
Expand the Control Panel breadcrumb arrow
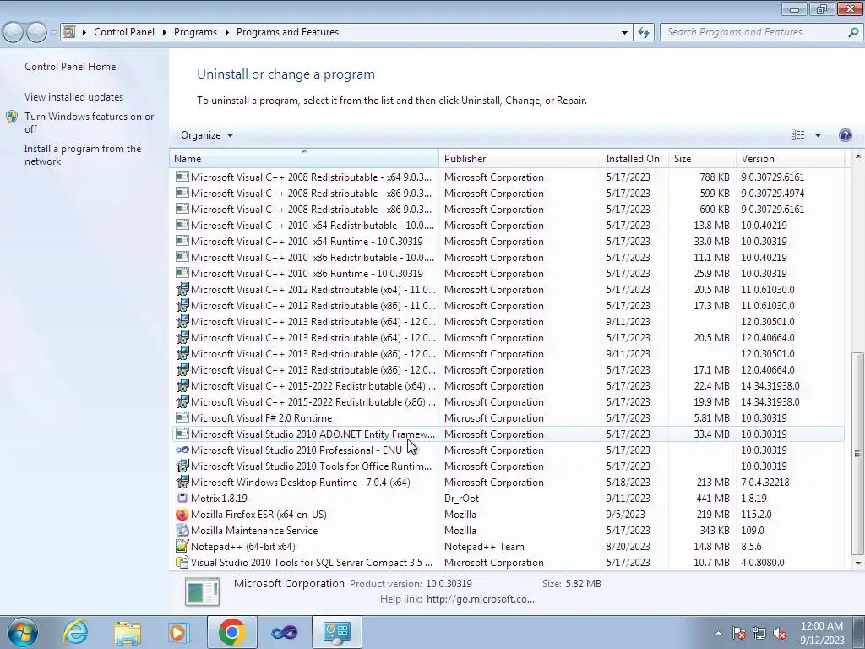165,33
